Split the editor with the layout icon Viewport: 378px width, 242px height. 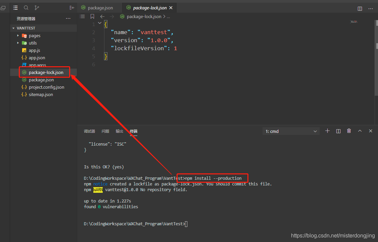pyautogui.click(x=360, y=9)
